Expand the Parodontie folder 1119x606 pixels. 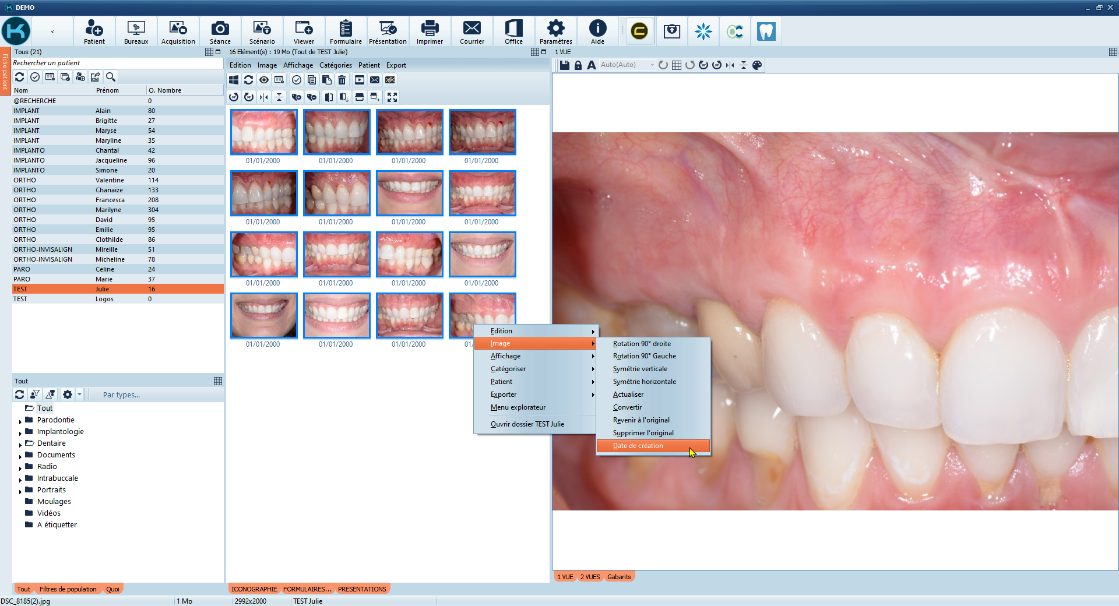pyautogui.click(x=20, y=421)
